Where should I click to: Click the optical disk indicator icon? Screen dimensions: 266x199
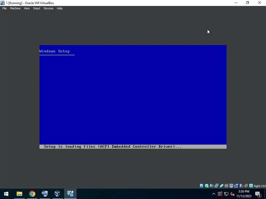click(207, 186)
